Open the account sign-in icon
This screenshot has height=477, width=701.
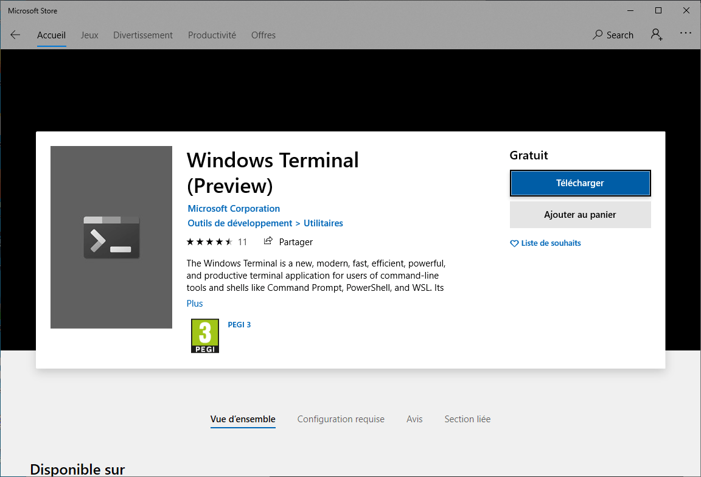657,35
